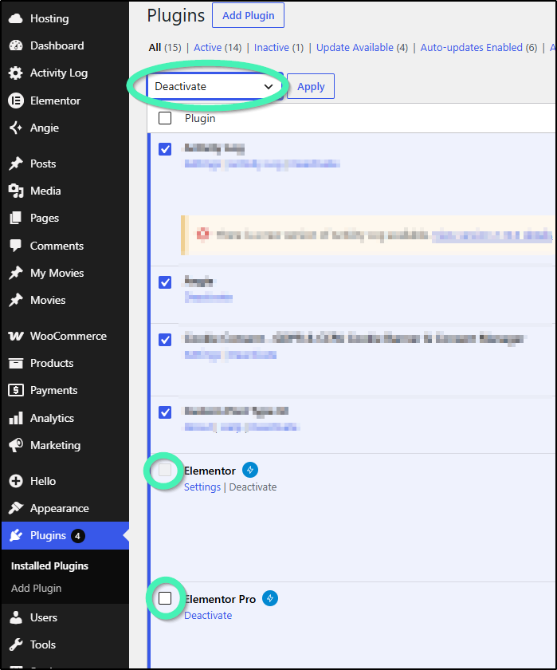
Task: Click the Pages icon in sidebar
Action: [16, 219]
